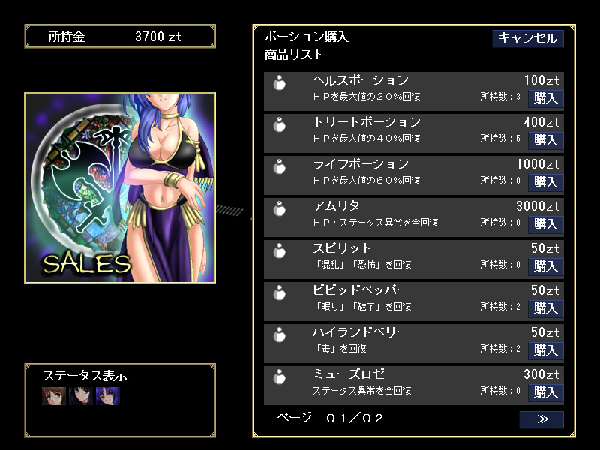
Task: Click the ライフポーション potion icon
Action: pos(280,166)
